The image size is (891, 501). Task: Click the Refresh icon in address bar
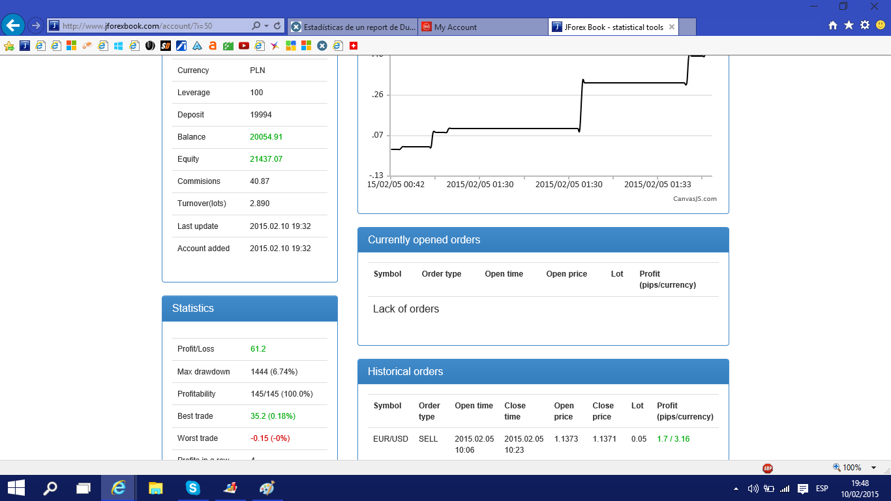(277, 26)
